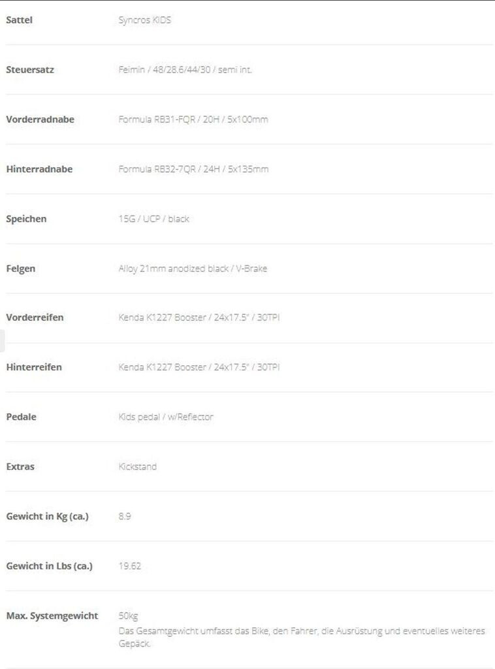Click the 50kg maximum system weight value

128,616
